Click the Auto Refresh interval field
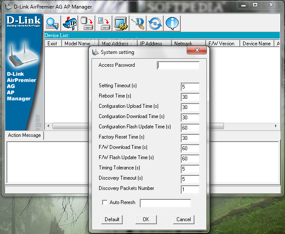The width and height of the screenshot is (285, 234). (x=165, y=203)
